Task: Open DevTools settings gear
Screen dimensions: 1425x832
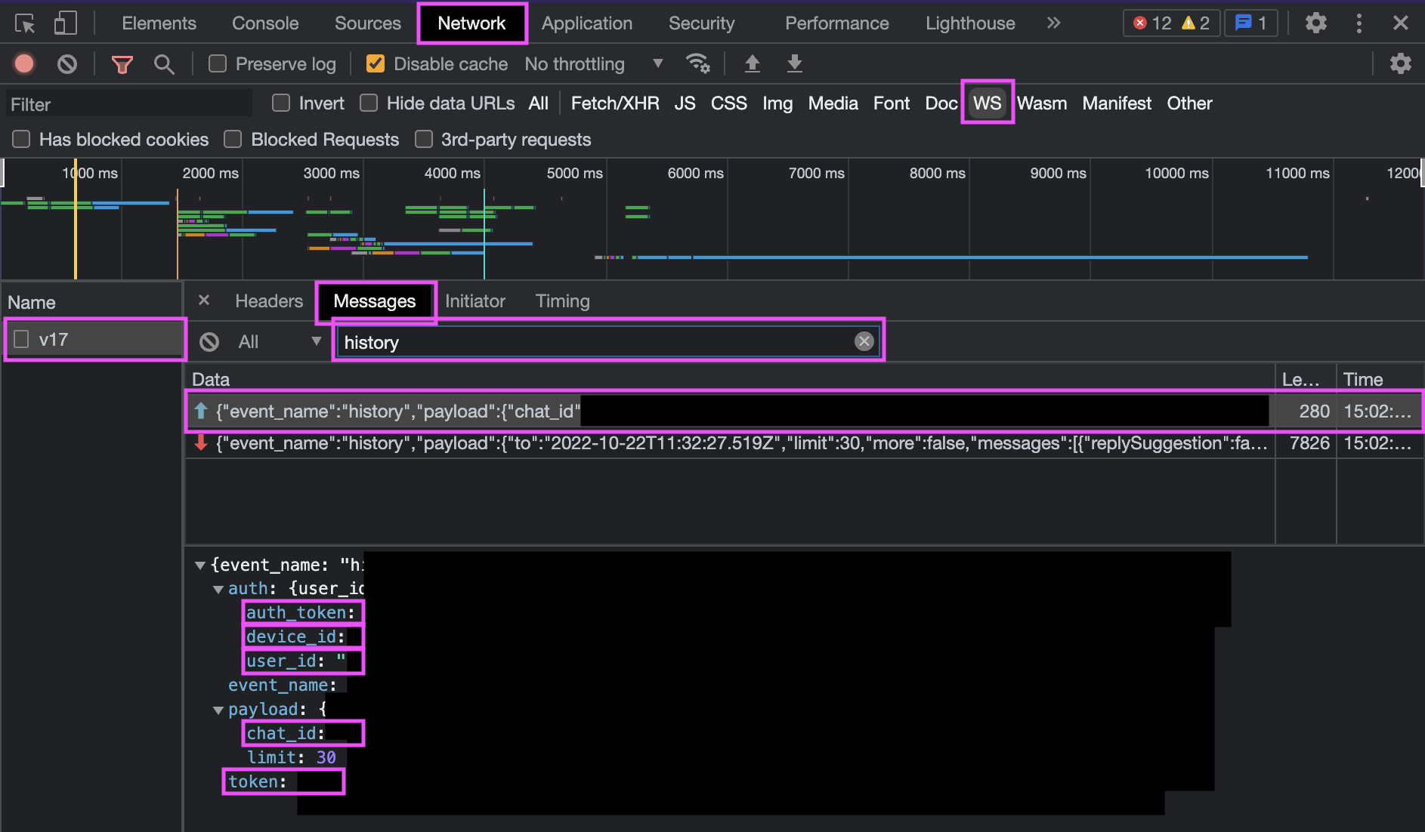Action: tap(1316, 23)
